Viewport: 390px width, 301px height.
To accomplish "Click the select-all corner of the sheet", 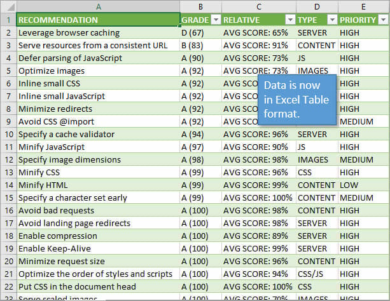I will tap(8, 6).
